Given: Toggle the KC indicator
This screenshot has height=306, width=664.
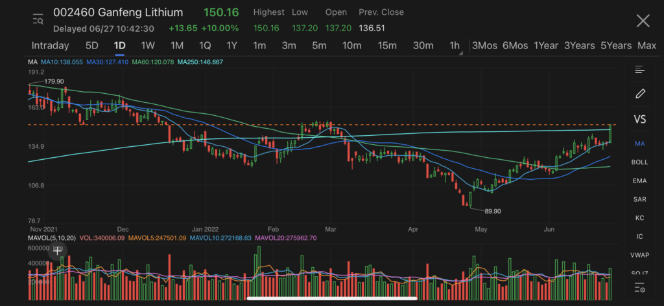Looking at the screenshot, I should 639,218.
